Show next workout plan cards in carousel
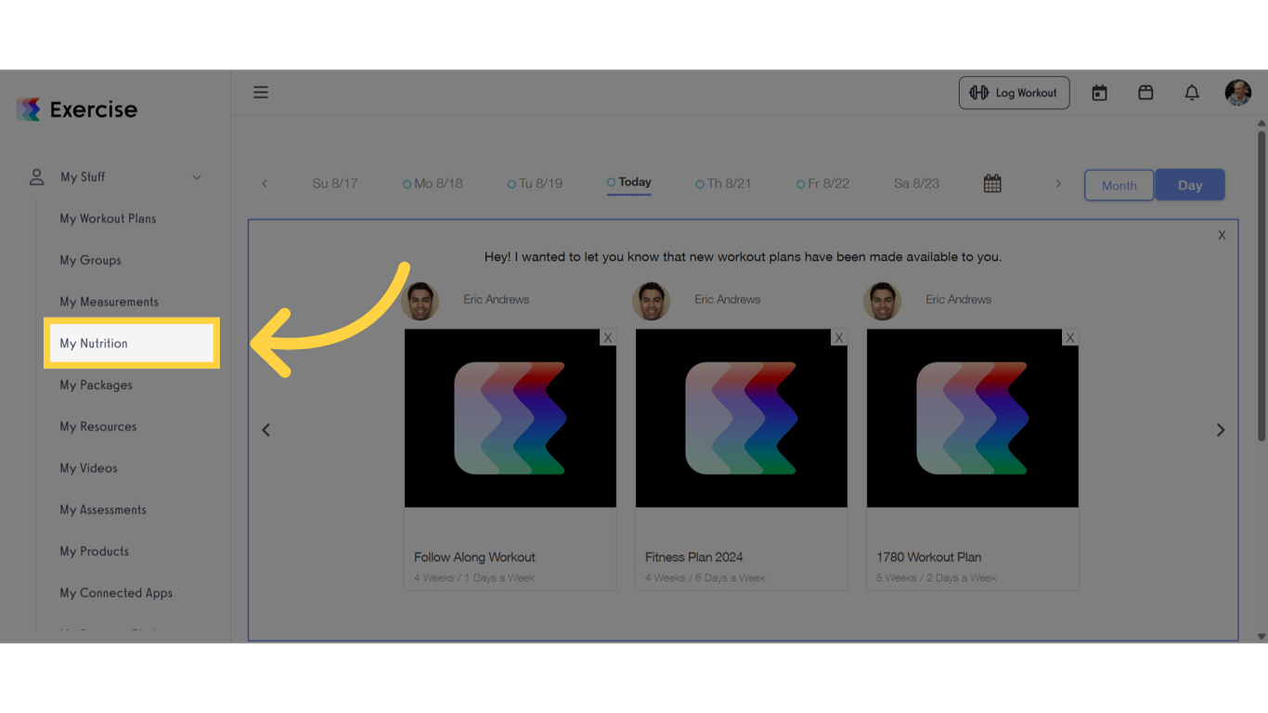Screen dimensions: 1268x713 (1221, 430)
